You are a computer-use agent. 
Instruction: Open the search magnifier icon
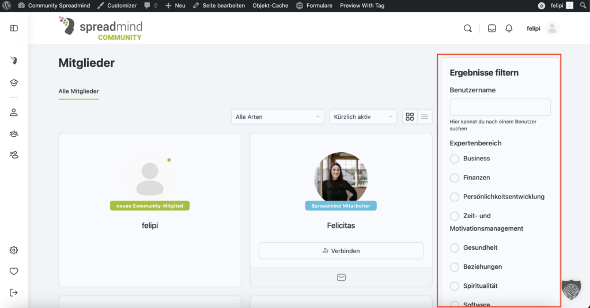click(468, 28)
